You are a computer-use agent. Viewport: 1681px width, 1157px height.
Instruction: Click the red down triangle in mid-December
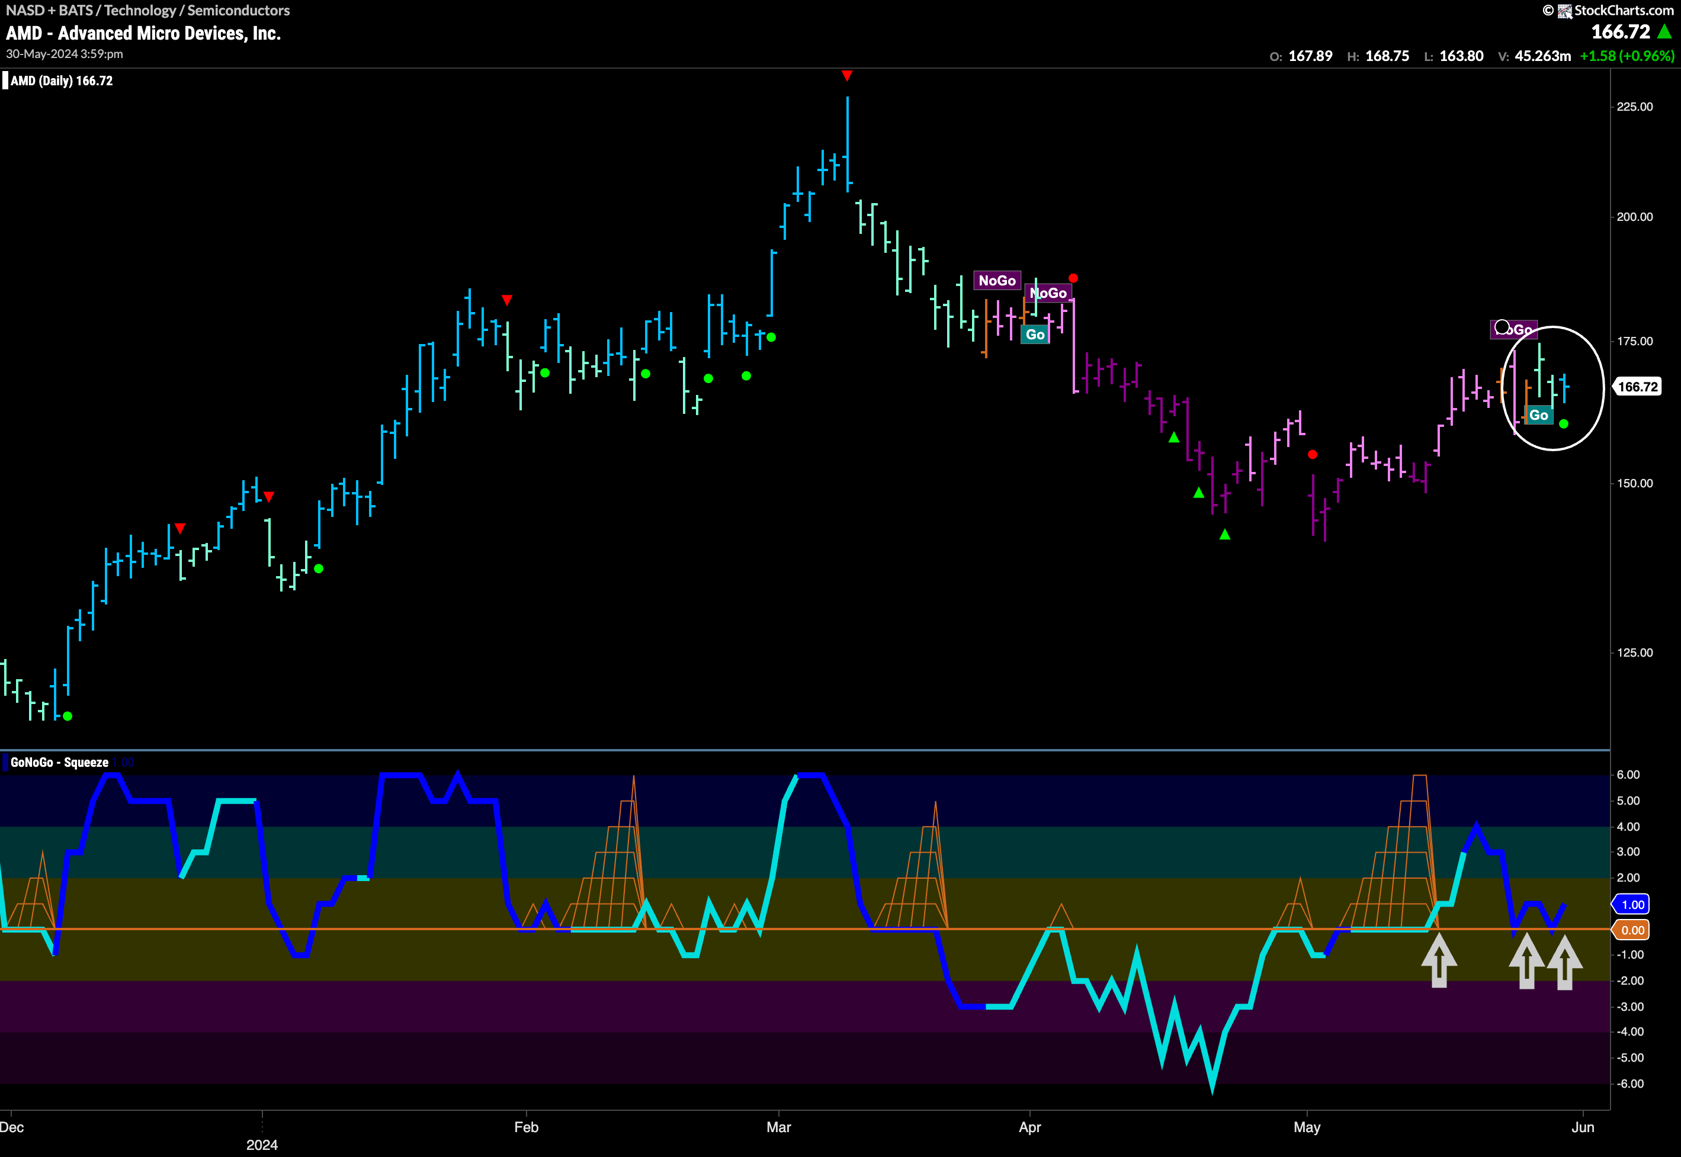coord(181,528)
